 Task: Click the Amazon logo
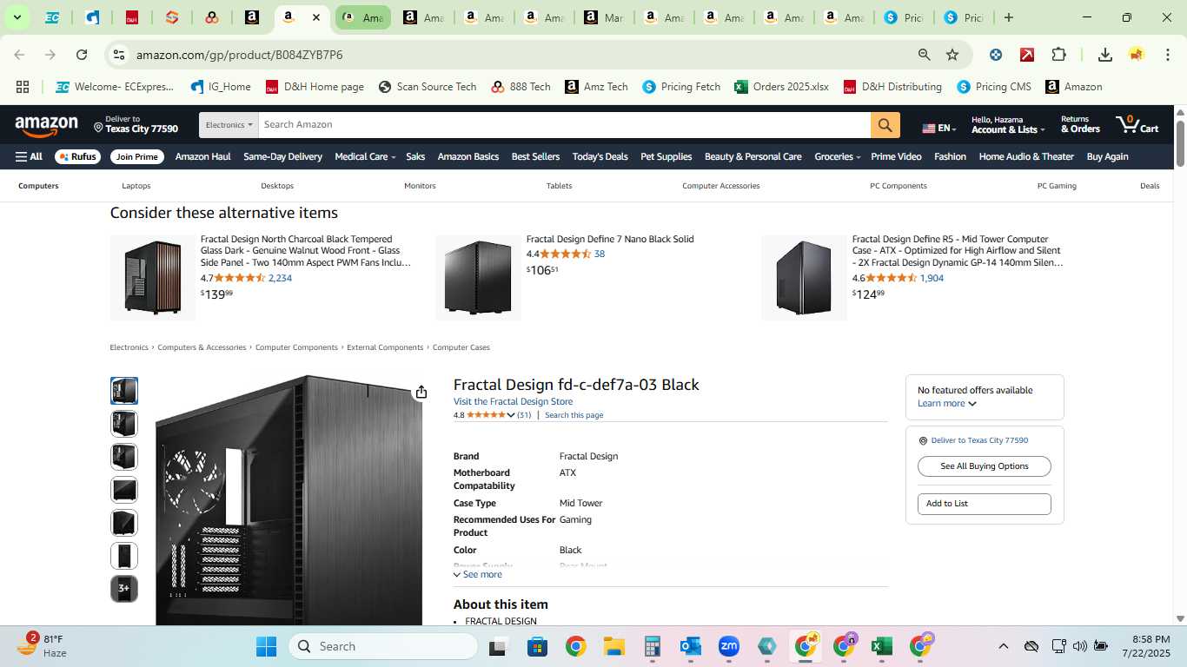[x=46, y=127]
